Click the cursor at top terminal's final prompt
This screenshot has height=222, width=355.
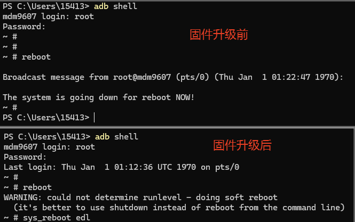[x=94, y=118]
